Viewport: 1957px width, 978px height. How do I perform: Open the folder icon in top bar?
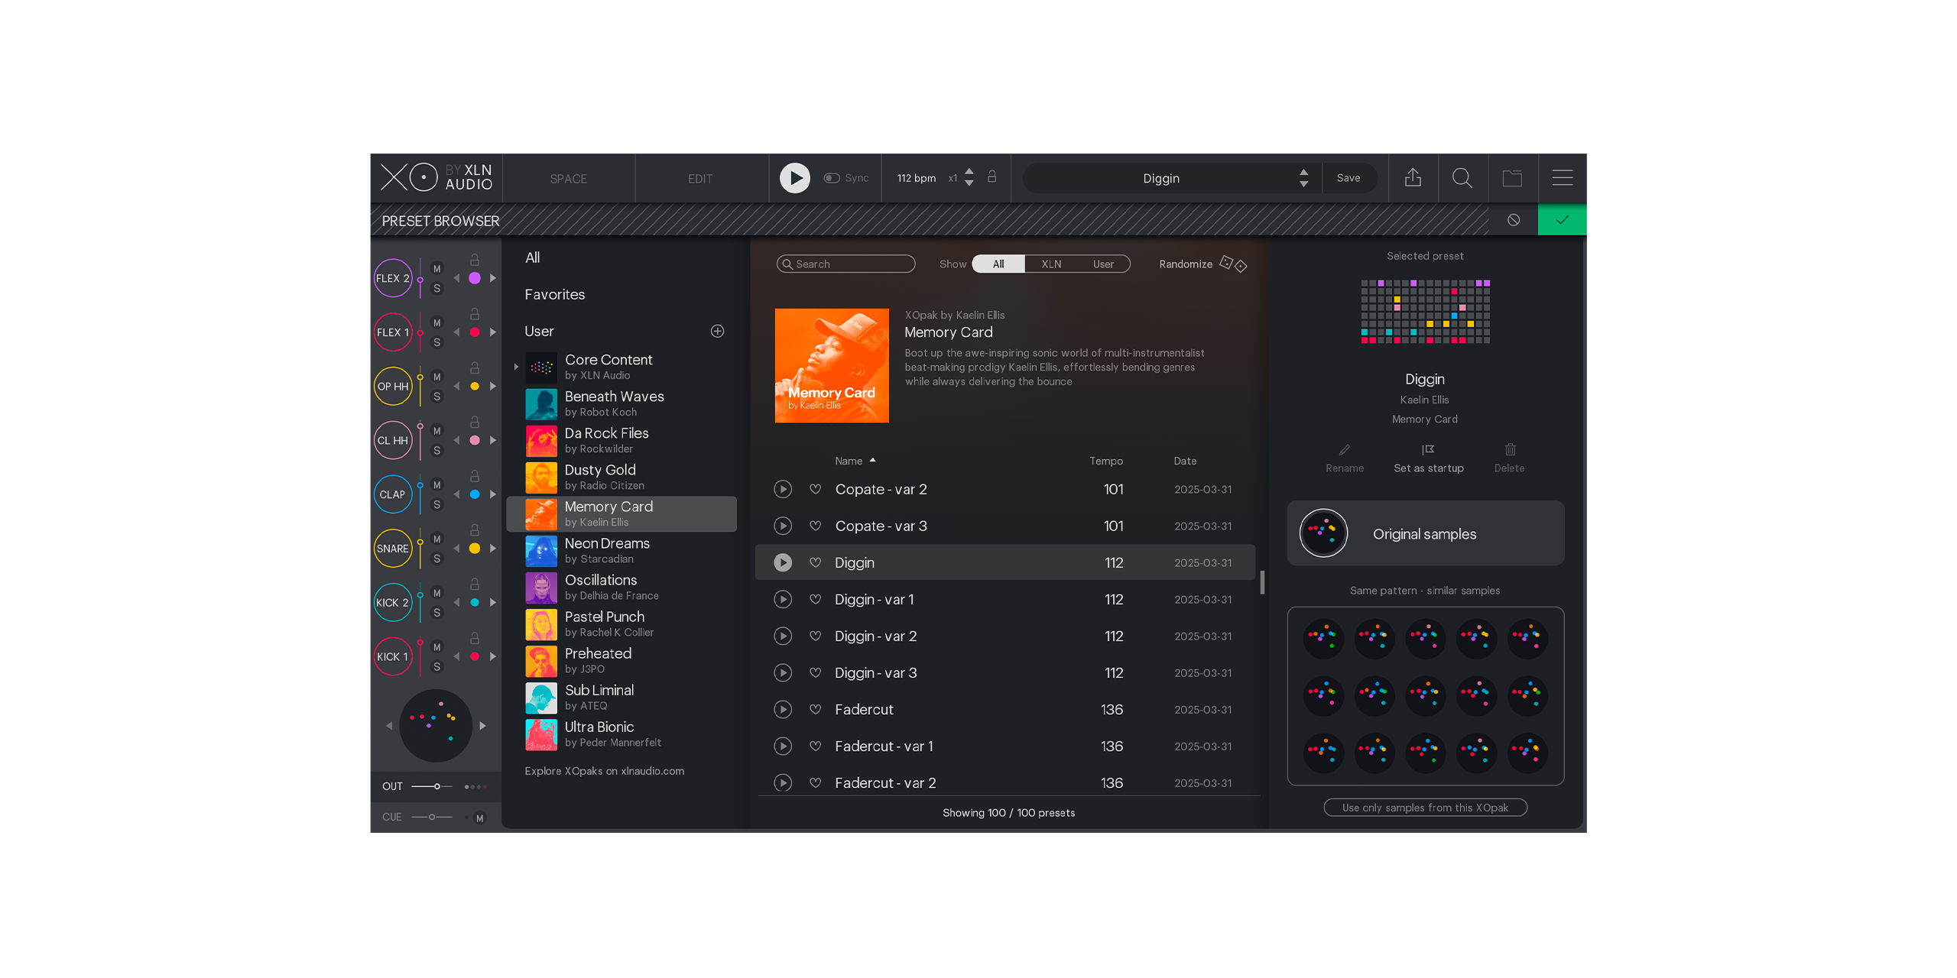(1512, 178)
